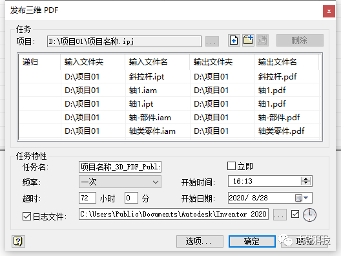Click the 输出文件夹 column header

click(222, 62)
